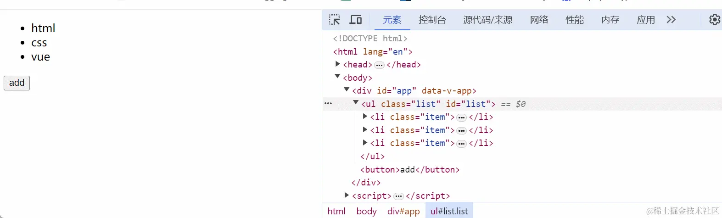Toggle the device toolbar icon

356,20
